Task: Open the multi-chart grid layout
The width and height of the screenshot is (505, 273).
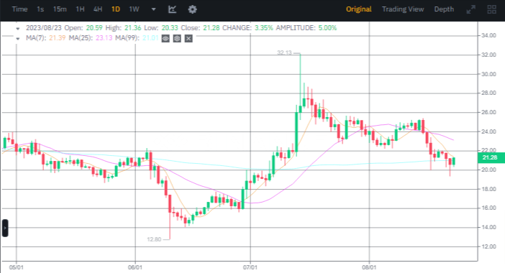Action: click(x=492, y=9)
